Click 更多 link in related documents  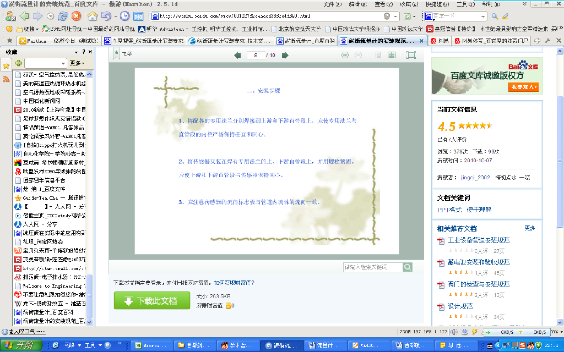[529, 228]
